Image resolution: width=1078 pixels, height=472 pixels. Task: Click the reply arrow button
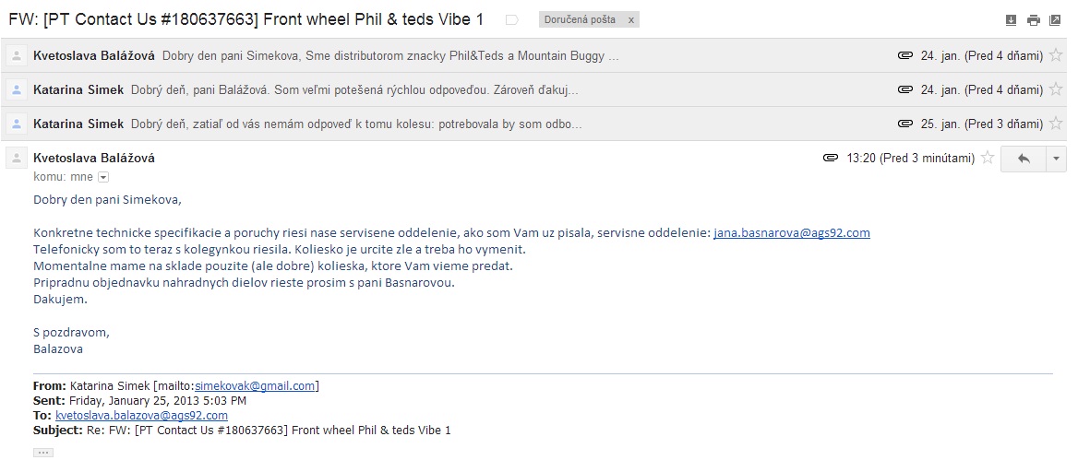click(x=1023, y=159)
